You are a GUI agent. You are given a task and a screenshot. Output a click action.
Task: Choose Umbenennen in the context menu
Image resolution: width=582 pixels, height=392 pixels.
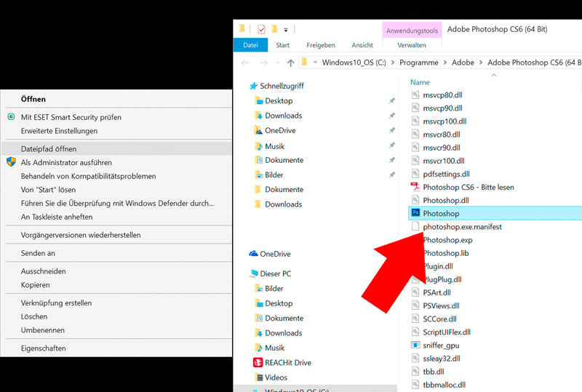click(x=118, y=330)
